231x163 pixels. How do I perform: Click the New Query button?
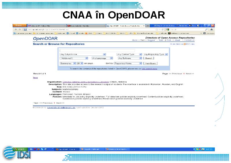pos(150,63)
